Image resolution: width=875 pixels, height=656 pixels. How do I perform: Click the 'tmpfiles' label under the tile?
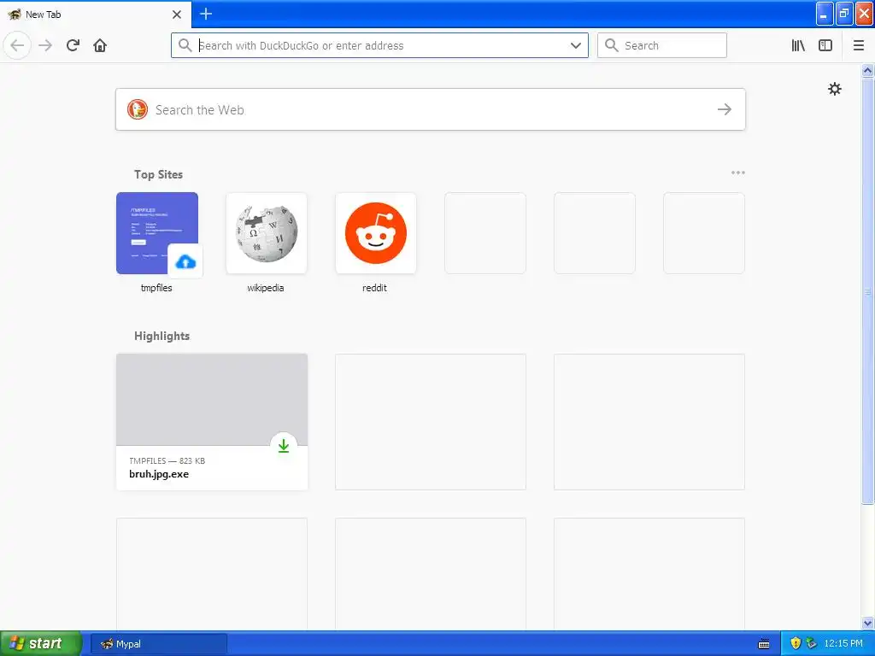[156, 288]
